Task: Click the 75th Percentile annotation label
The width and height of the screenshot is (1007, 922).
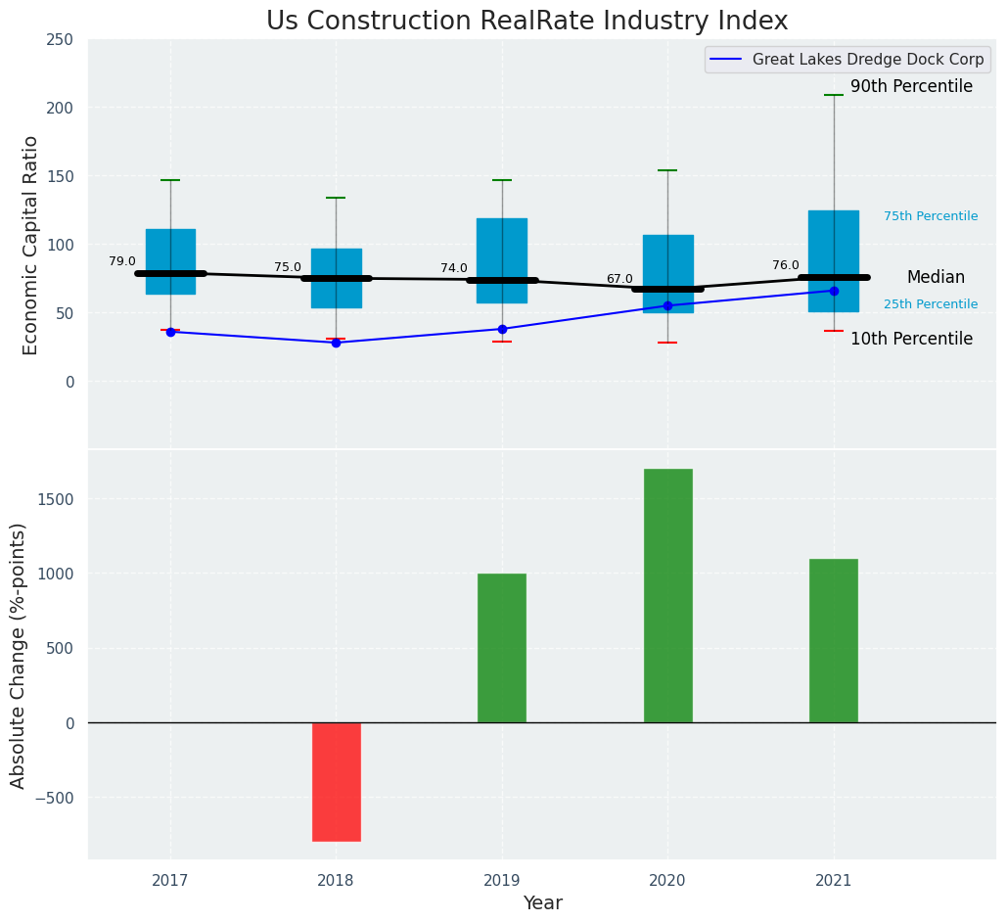Action: [x=930, y=216]
